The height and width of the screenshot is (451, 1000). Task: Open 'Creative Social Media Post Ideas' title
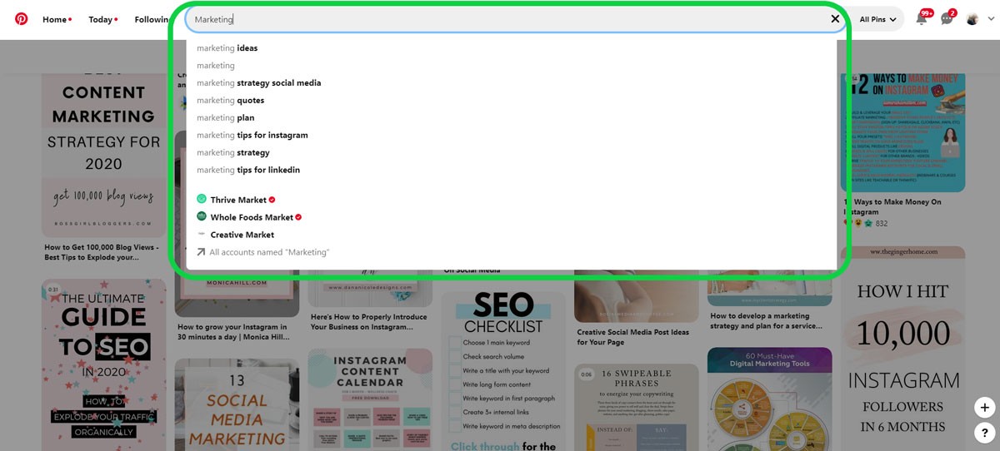pyautogui.click(x=633, y=337)
